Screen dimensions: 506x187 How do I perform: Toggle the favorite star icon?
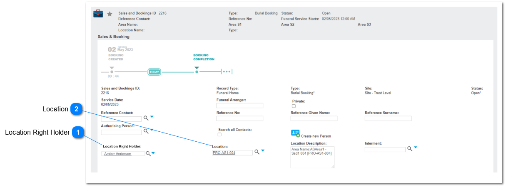point(110,14)
